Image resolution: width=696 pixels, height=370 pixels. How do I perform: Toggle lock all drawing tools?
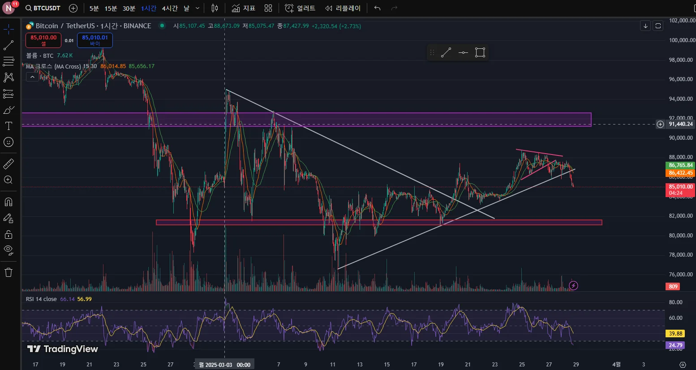(9, 234)
